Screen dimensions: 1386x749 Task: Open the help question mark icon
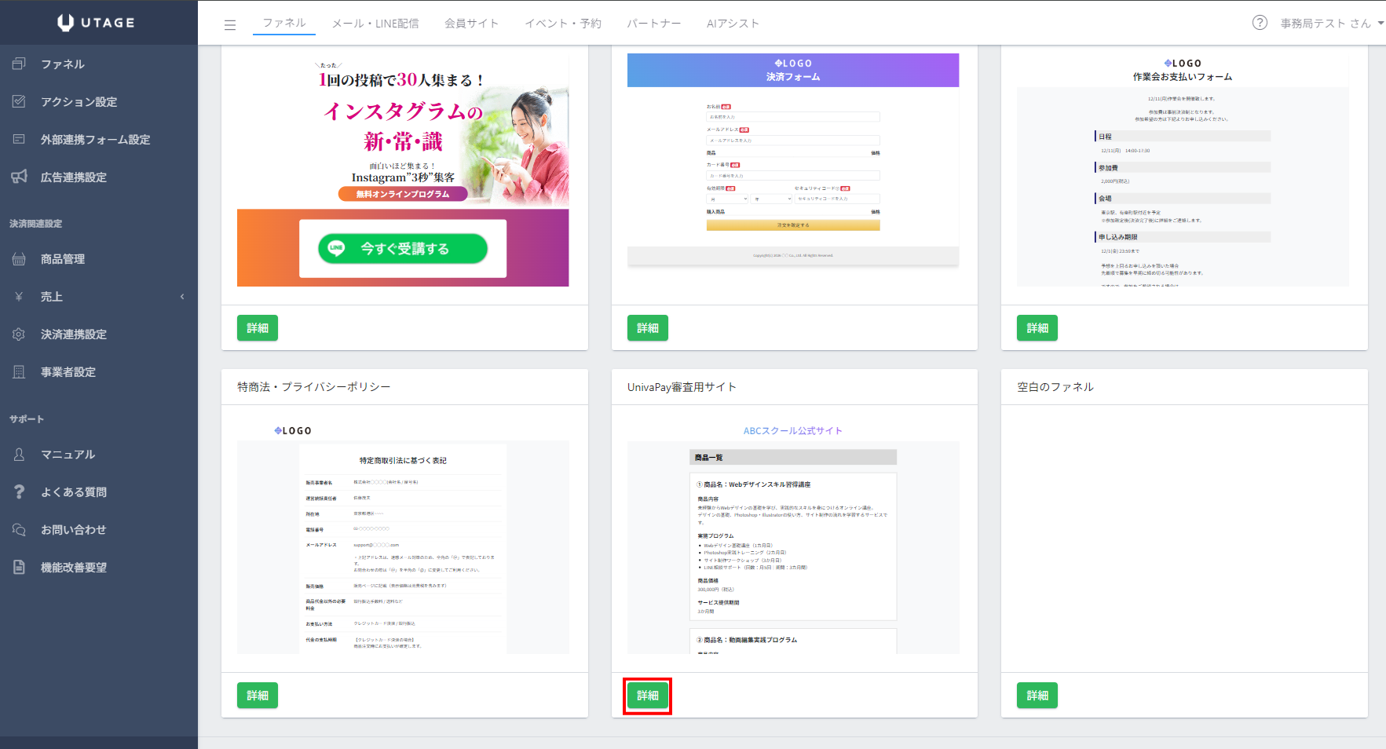1260,23
